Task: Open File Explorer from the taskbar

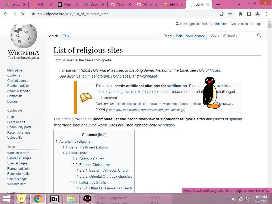Action: [x=71, y=199]
